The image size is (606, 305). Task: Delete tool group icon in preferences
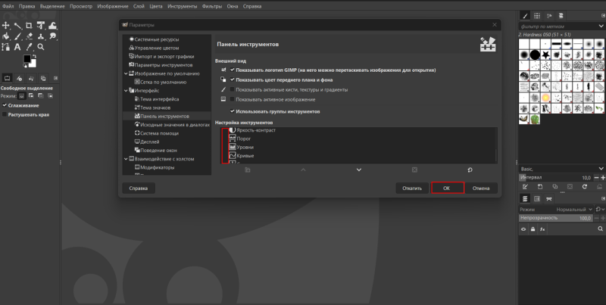(414, 170)
